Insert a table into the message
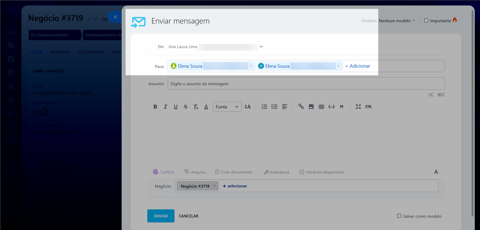Image resolution: width=480 pixels, height=230 pixels. [x=321, y=107]
